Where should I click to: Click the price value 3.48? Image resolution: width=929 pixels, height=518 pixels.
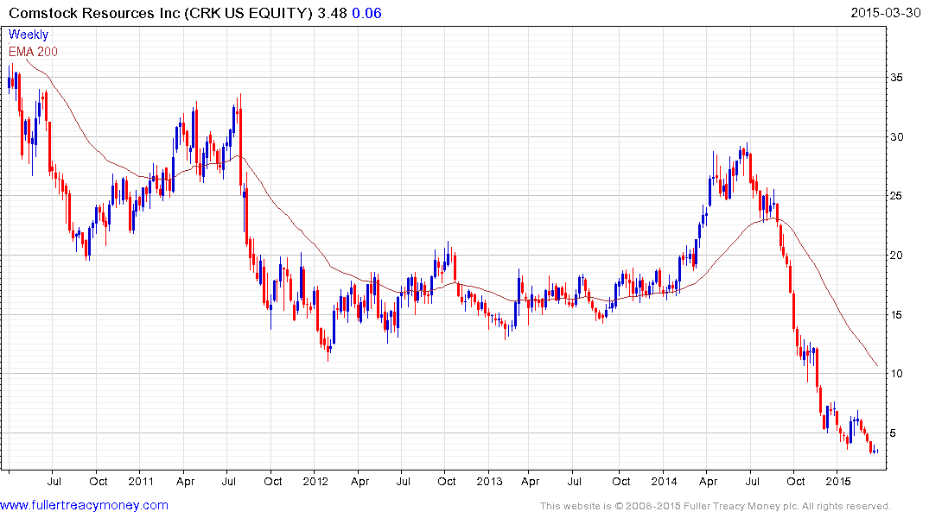click(332, 13)
